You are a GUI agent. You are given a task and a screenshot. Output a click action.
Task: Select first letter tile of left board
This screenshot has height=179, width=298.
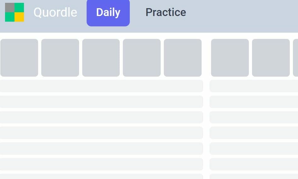click(x=19, y=58)
